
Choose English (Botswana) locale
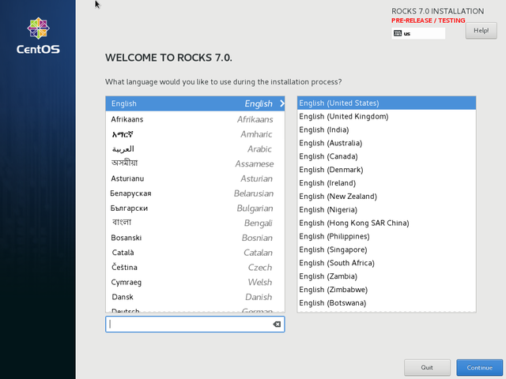[x=387, y=303]
